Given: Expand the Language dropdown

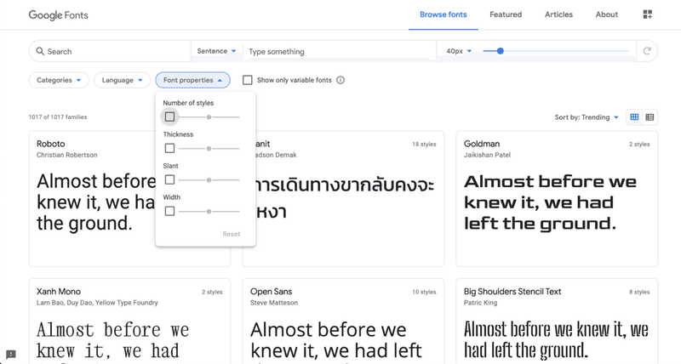Looking at the screenshot, I should click(122, 80).
